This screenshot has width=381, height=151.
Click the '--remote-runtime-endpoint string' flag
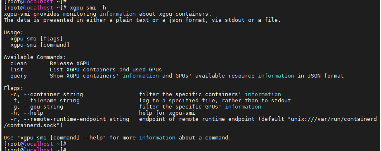76,119
